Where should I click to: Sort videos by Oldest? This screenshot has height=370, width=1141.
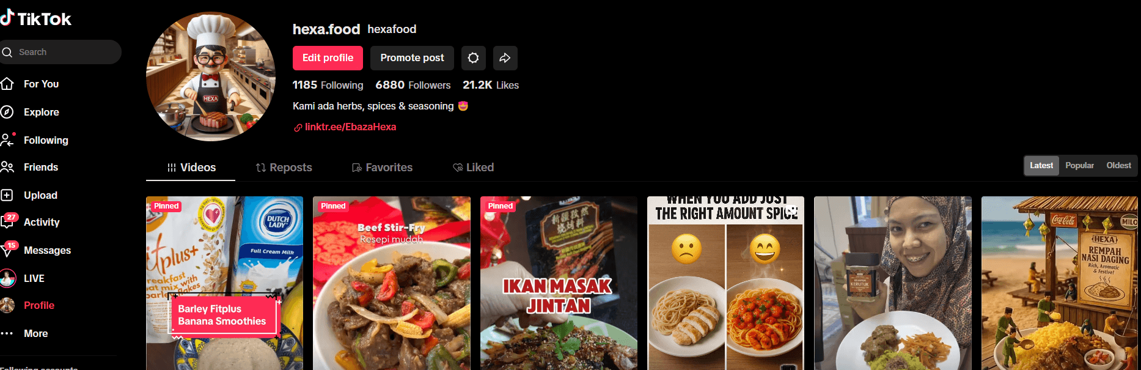point(1118,165)
